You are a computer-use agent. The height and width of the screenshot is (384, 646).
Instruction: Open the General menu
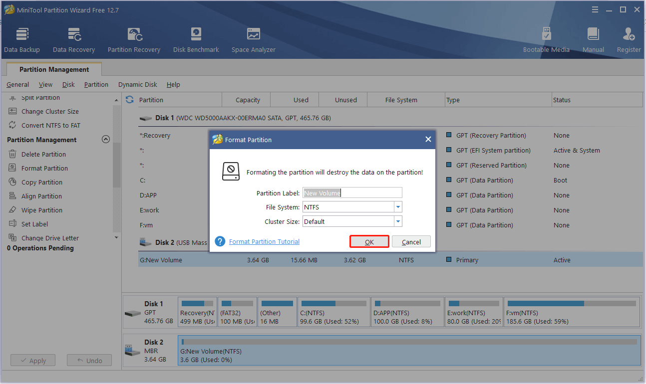coord(18,84)
